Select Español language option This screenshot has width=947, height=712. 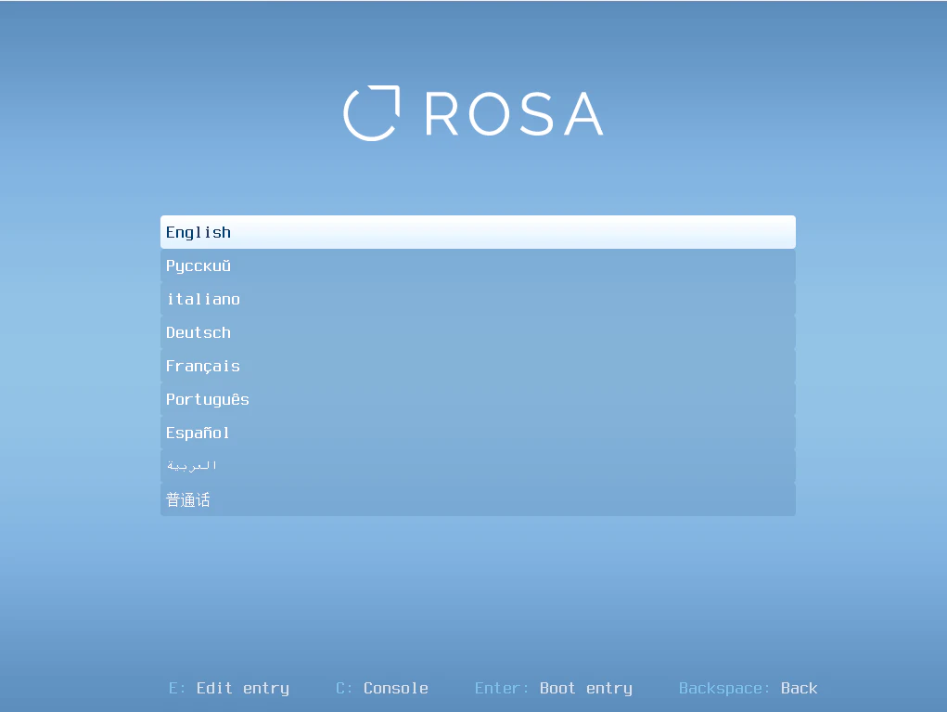[x=478, y=433]
